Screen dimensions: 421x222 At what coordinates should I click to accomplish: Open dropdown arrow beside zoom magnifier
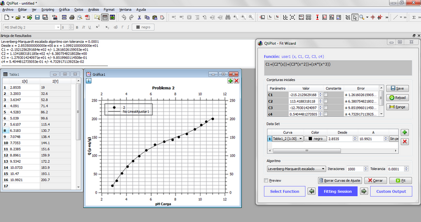pyautogui.click(x=367, y=17)
